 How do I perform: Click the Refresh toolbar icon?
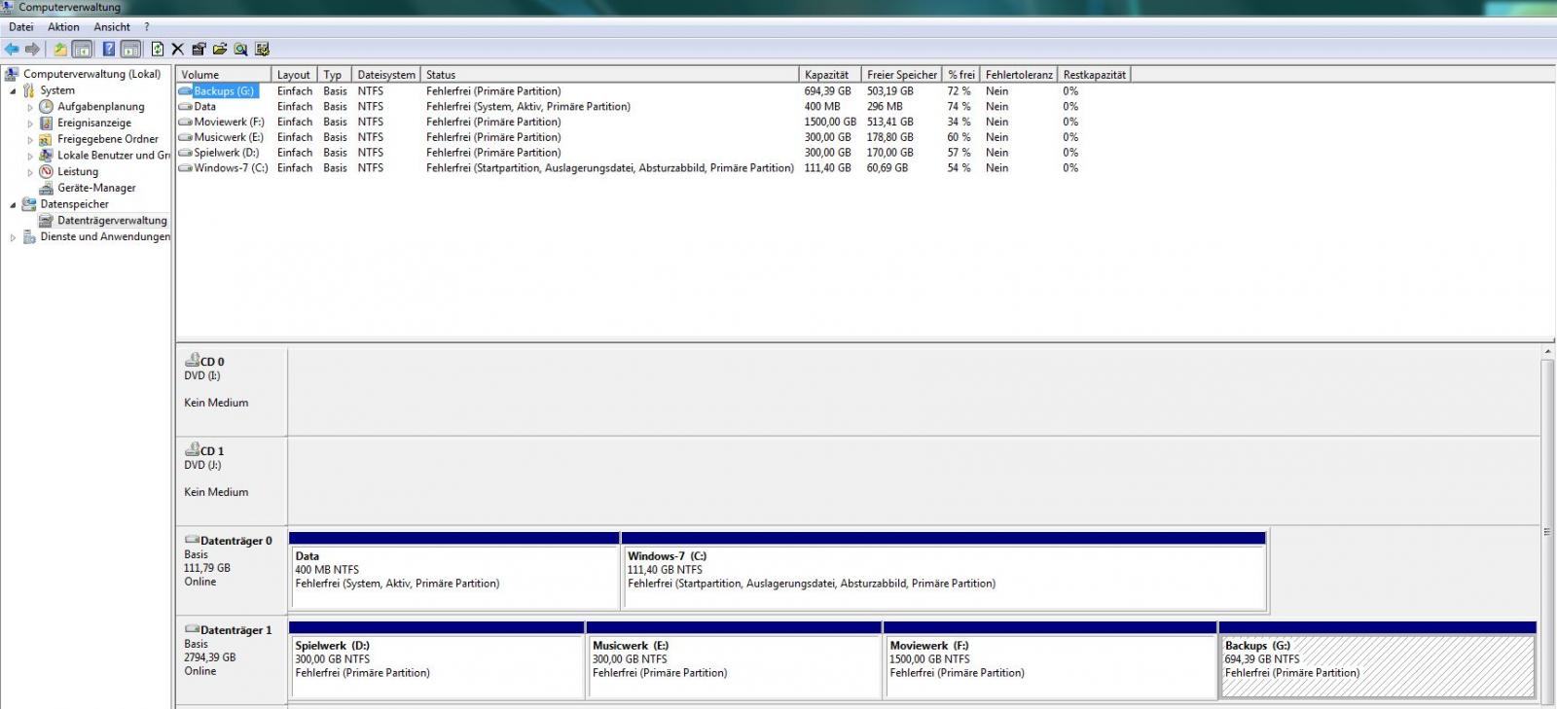pos(157,49)
